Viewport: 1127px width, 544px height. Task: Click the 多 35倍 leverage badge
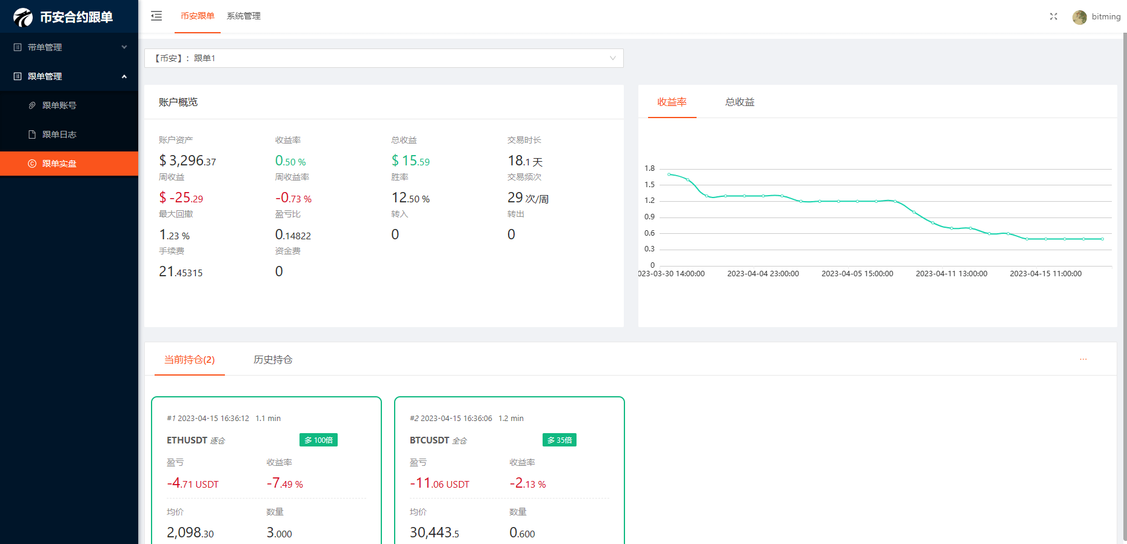559,440
